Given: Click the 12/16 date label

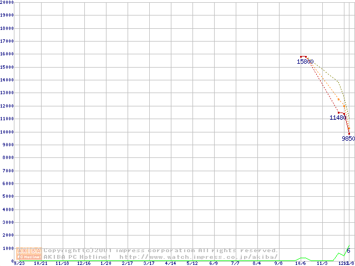Looking at the screenshot, I should pos(84,263).
